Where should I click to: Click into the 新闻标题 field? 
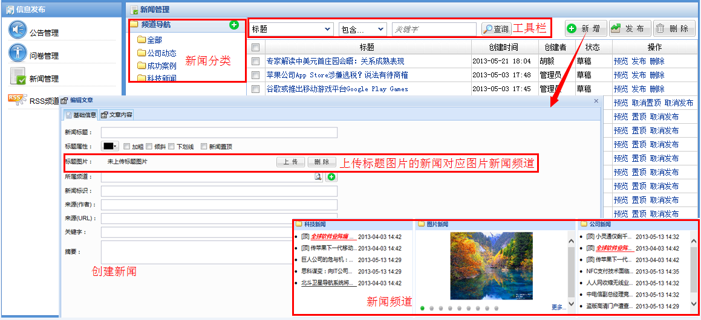pyautogui.click(x=219, y=133)
